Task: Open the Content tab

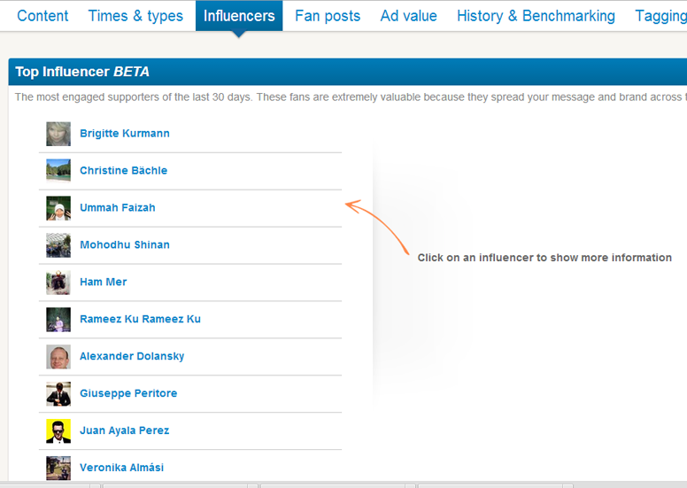Action: coord(42,16)
